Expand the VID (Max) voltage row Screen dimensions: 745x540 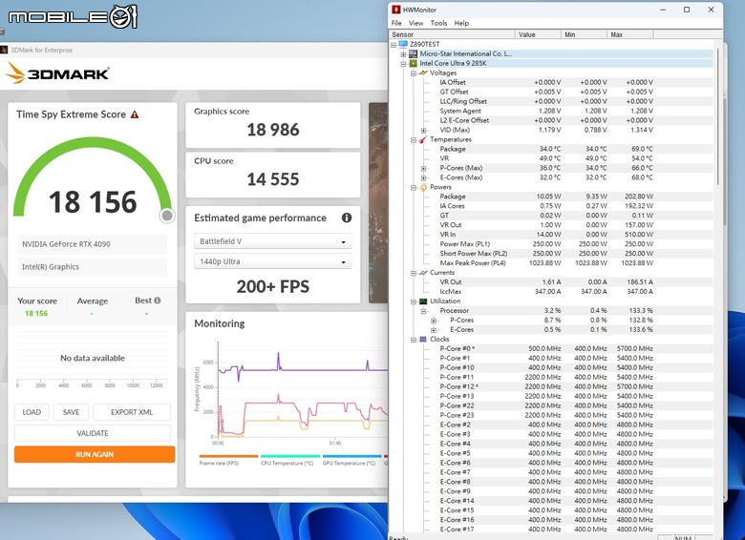(x=423, y=130)
